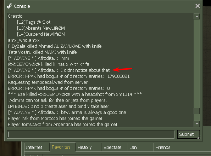Click the console scrollbar thumb
This screenshot has height=156, width=211.
tap(196, 111)
